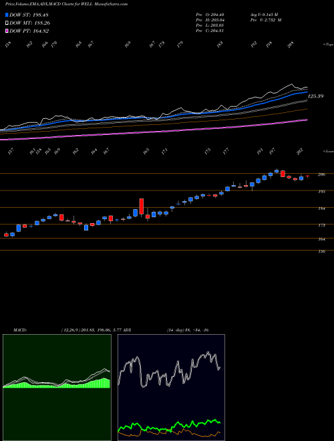Click the 'Pre V: 2.732 M' volume text

(x=265, y=20)
